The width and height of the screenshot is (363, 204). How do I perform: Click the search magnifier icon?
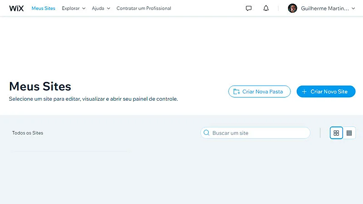tap(206, 133)
